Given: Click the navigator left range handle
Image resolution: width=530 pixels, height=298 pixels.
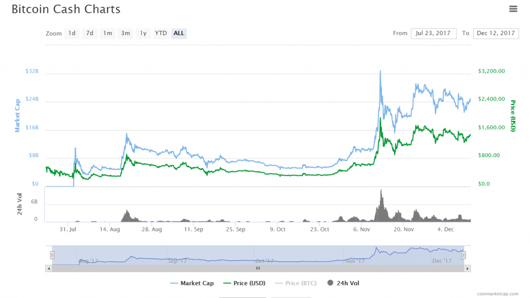Looking at the screenshot, I should 52,255.
